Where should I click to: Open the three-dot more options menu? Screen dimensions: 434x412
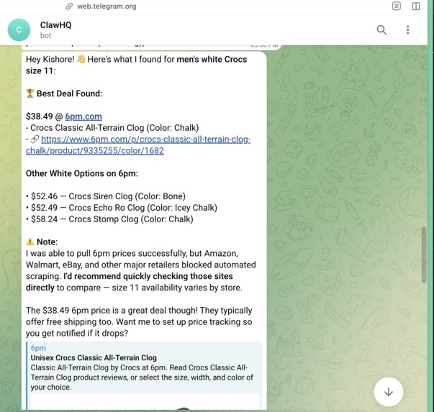click(x=407, y=29)
